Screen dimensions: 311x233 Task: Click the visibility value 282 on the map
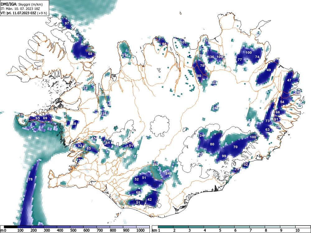point(155,165)
